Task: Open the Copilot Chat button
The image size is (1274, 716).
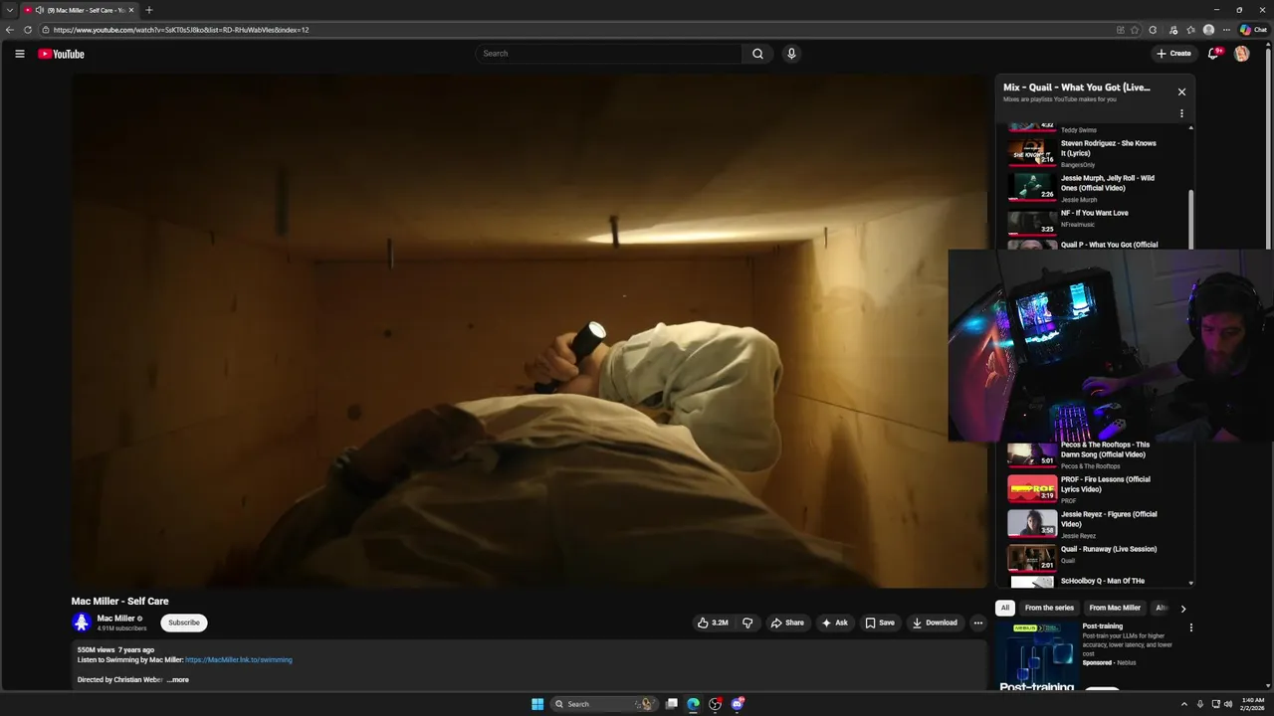Action: [1253, 30]
